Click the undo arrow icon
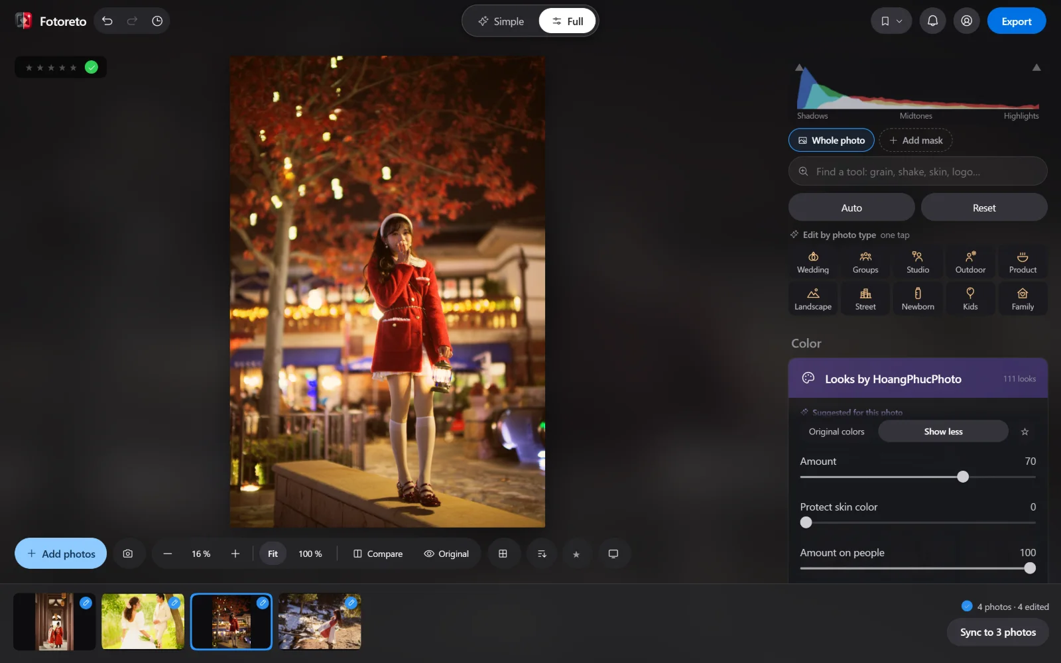The image size is (1061, 663). [107, 21]
